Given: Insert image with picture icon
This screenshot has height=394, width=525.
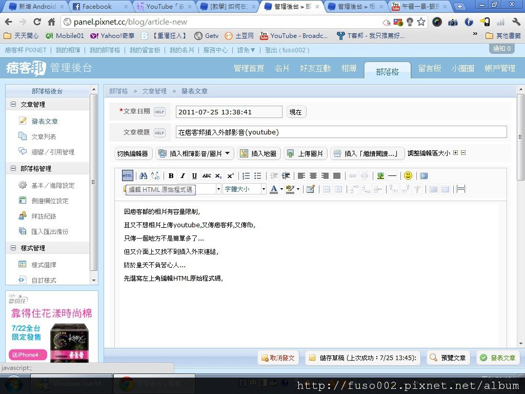Looking at the screenshot, I should click(380, 175).
